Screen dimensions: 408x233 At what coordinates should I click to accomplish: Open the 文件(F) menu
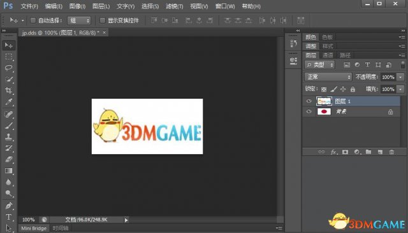point(29,6)
